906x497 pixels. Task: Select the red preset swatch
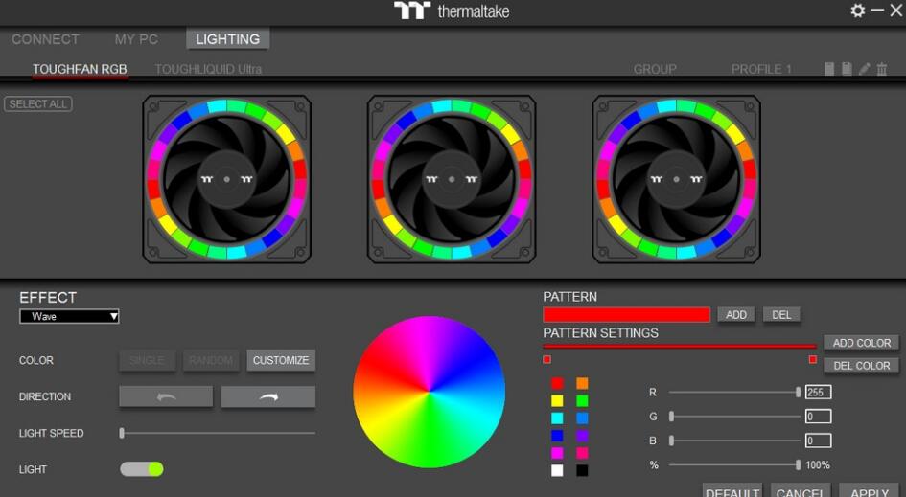click(557, 383)
